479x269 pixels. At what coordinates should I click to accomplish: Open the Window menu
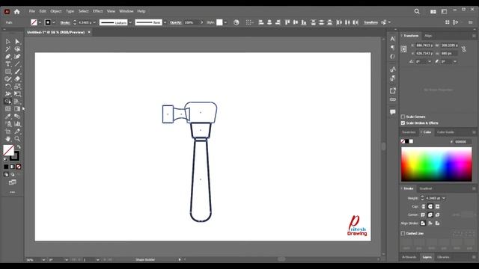[x=126, y=11]
